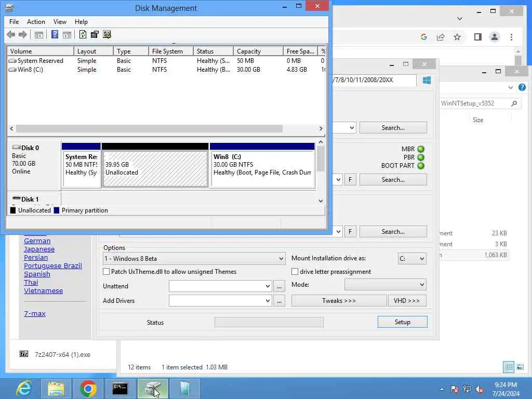
Task: Click the down arrow of disk view scrollbar
Action: click(321, 201)
